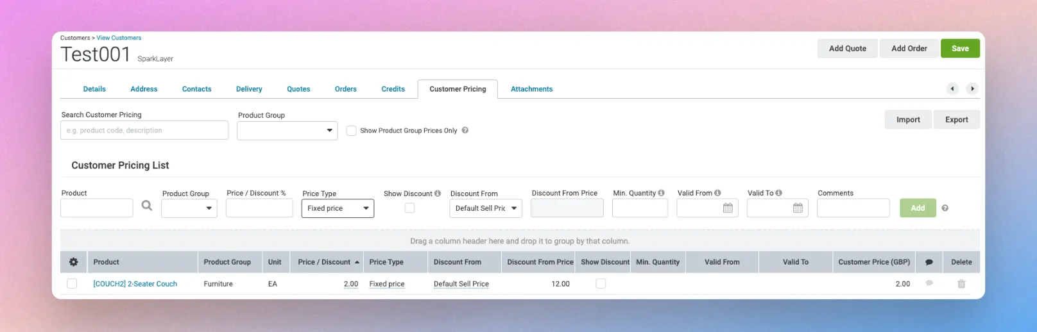Open comment bubble for 2-Seater Couch row
Viewport: 1037px width, 332px height.
point(929,283)
